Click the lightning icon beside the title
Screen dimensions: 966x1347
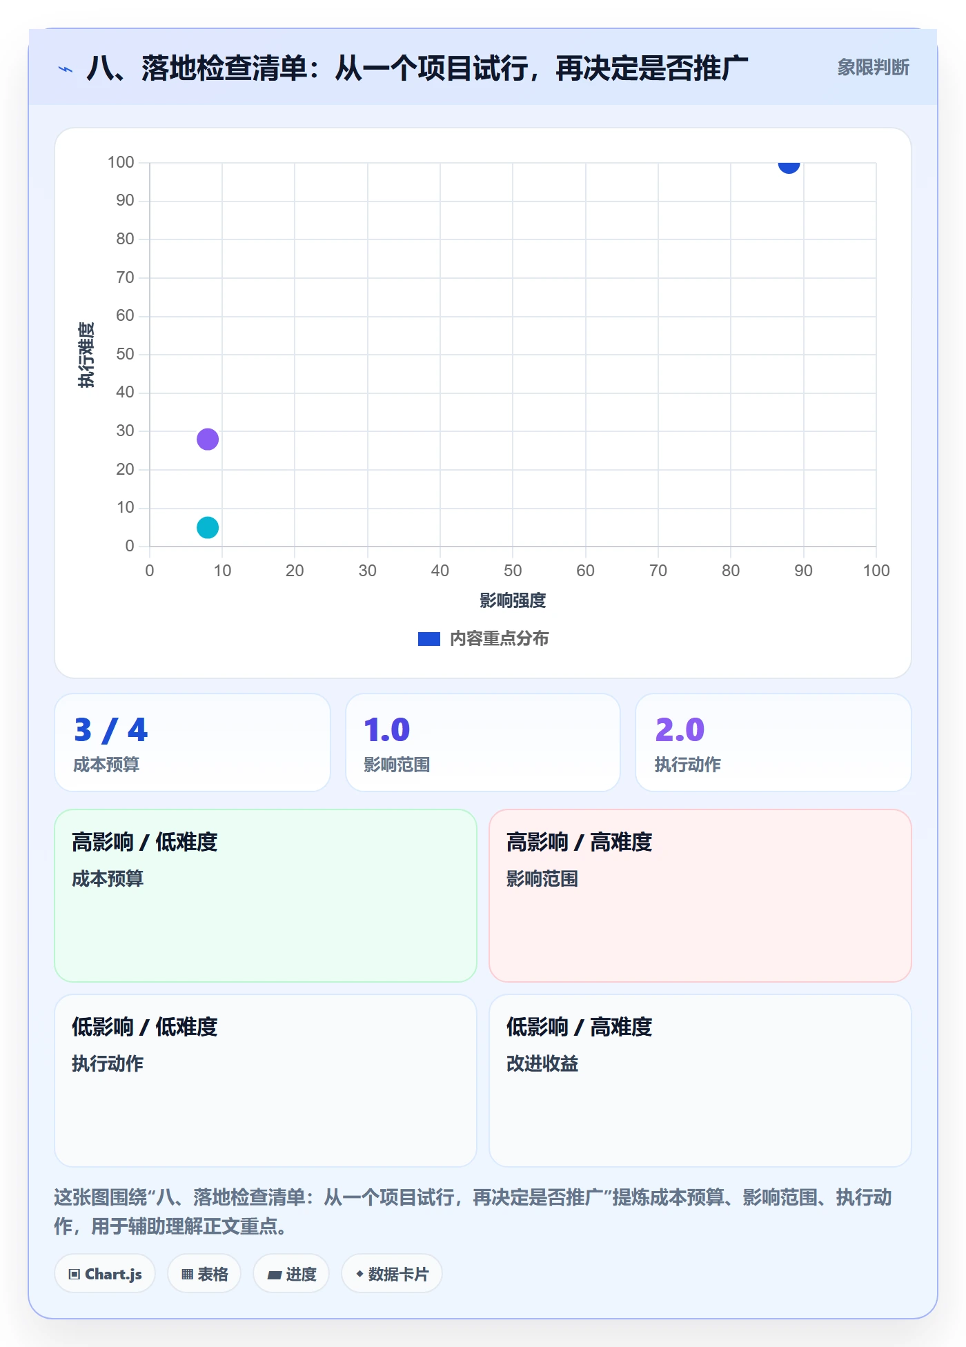pyautogui.click(x=66, y=69)
